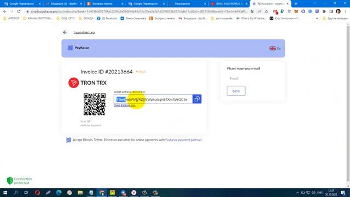Open Chrome three-dot menu
This screenshot has width=350, height=197.
pos(346,11)
